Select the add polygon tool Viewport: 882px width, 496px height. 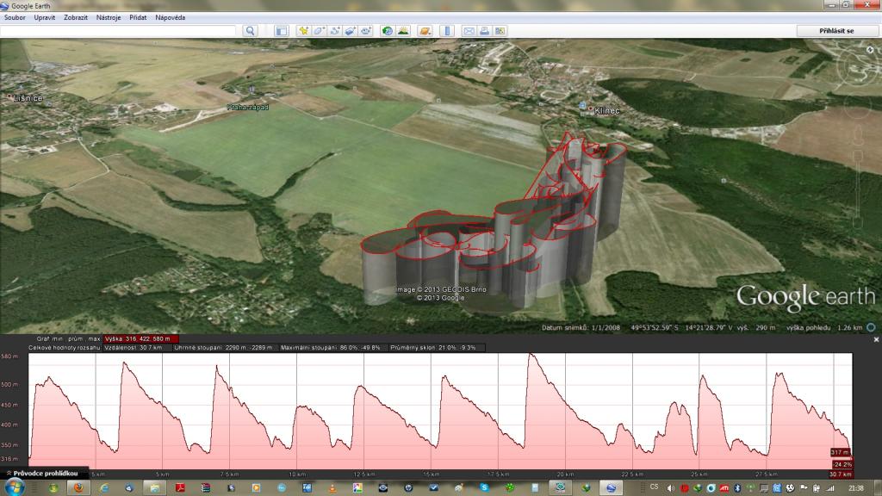pyautogui.click(x=319, y=31)
